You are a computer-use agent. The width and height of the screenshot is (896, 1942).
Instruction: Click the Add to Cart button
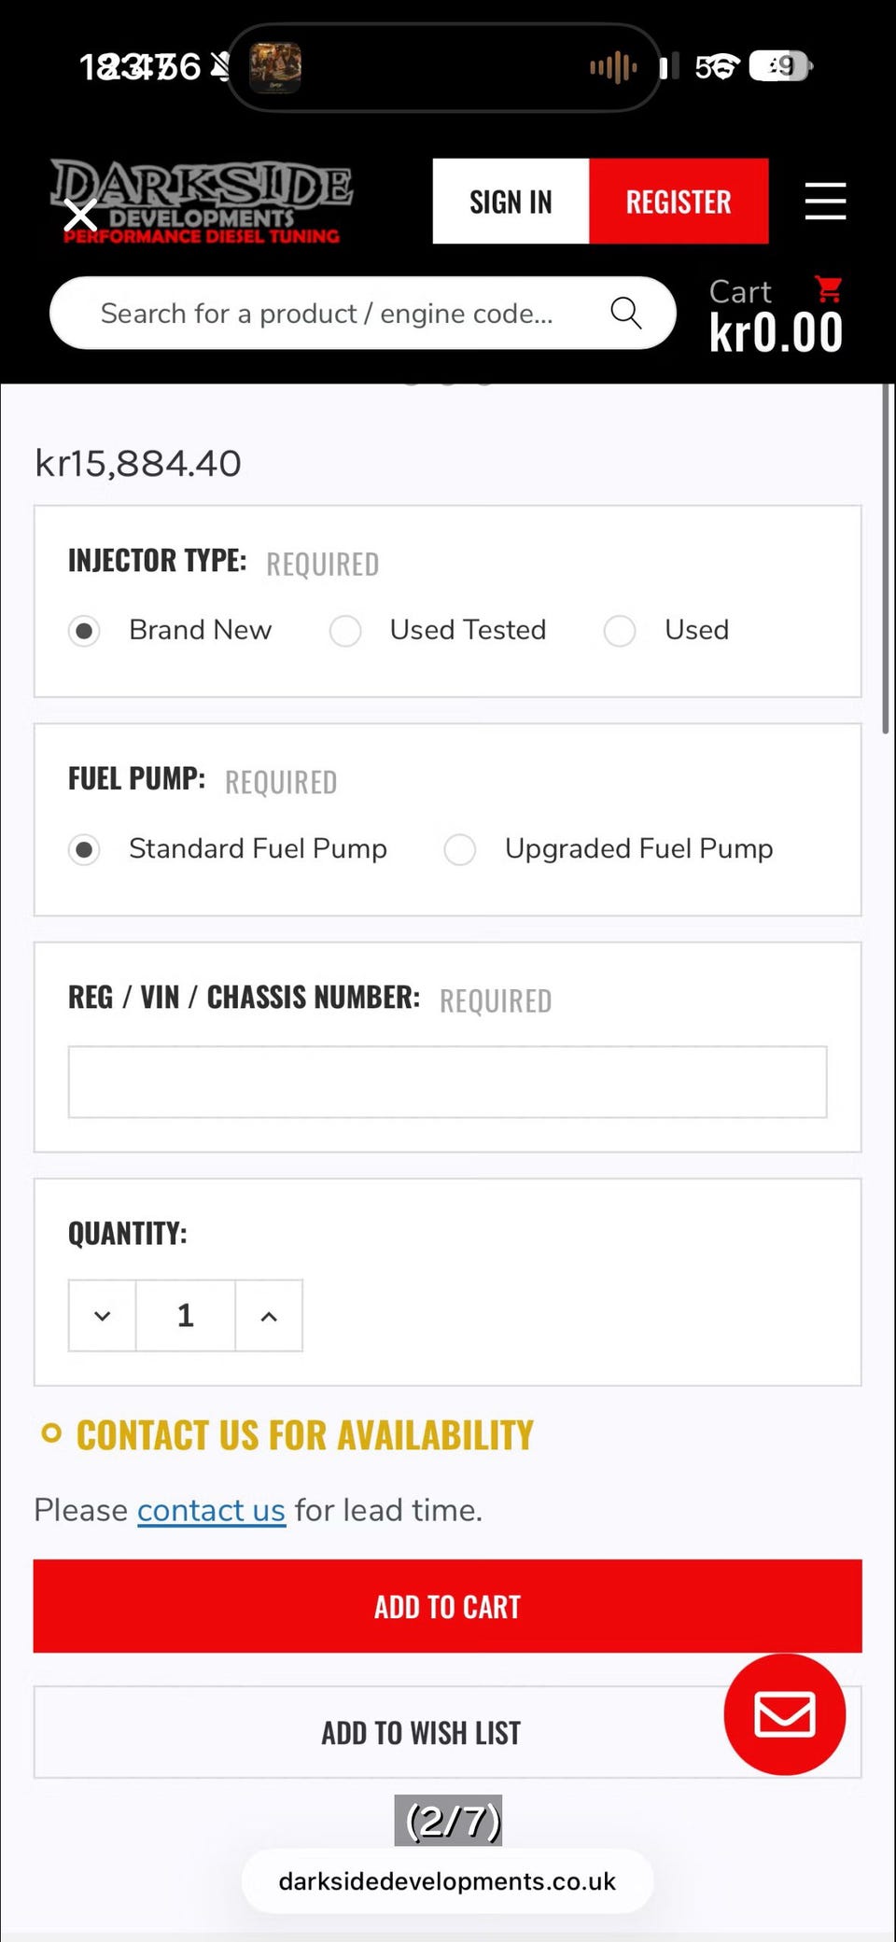click(x=448, y=1606)
